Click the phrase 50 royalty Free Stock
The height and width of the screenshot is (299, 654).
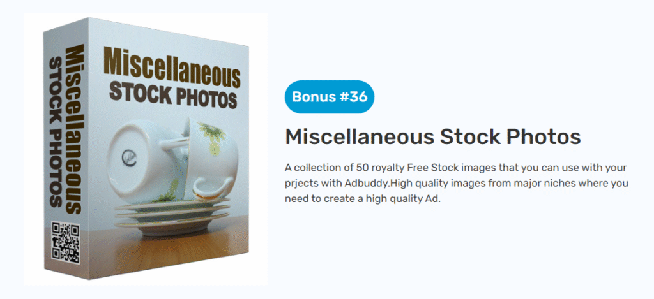pyautogui.click(x=401, y=168)
